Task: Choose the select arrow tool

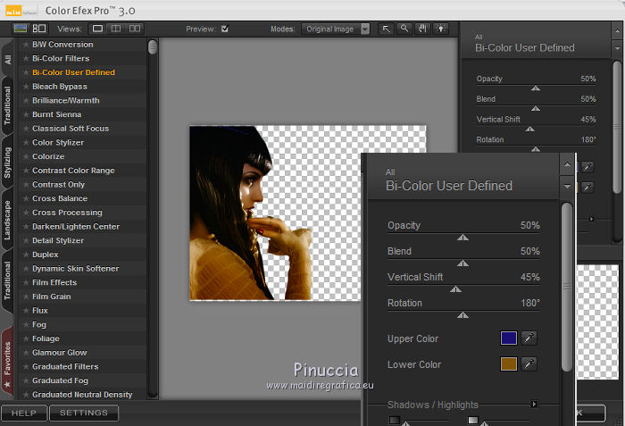Action: pyautogui.click(x=386, y=29)
